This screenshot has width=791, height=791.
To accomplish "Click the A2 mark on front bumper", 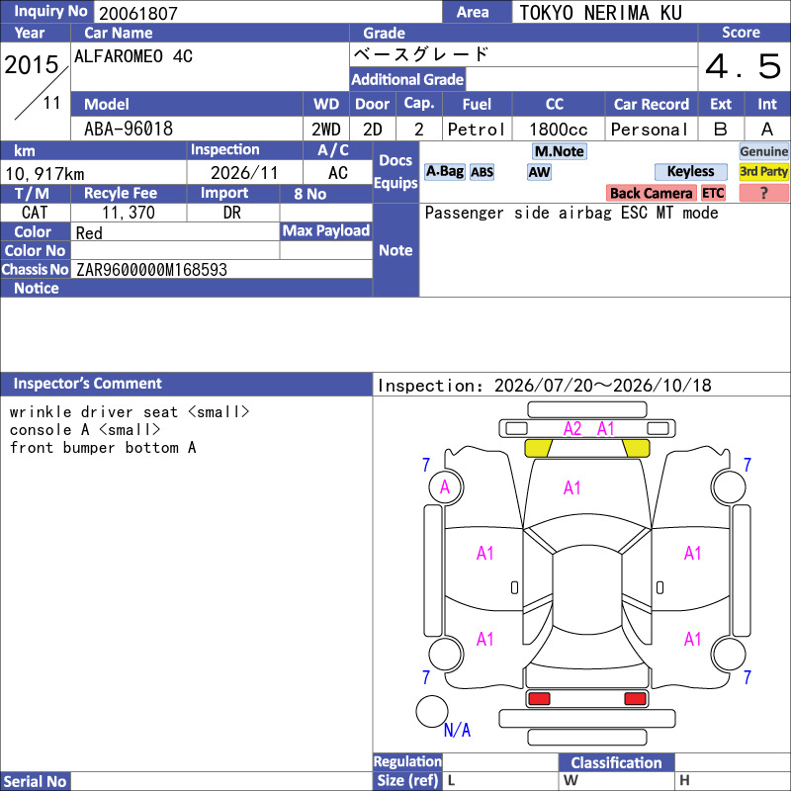I will tap(572, 429).
